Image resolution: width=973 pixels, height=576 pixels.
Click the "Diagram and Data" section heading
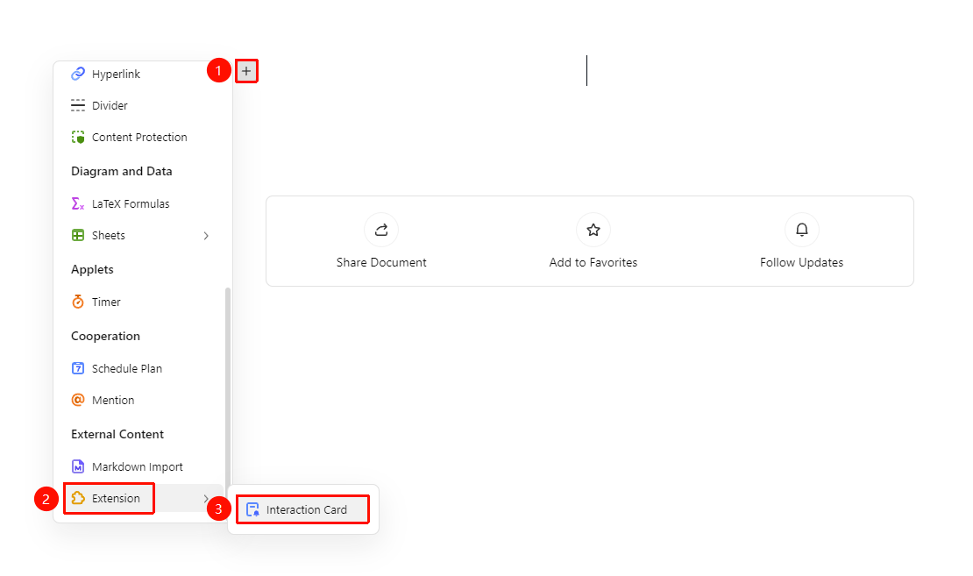click(x=122, y=171)
